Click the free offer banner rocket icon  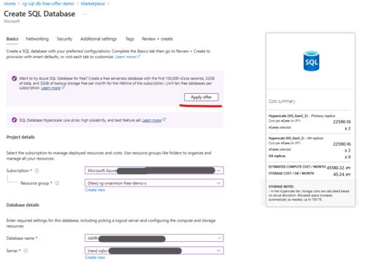(x=14, y=79)
